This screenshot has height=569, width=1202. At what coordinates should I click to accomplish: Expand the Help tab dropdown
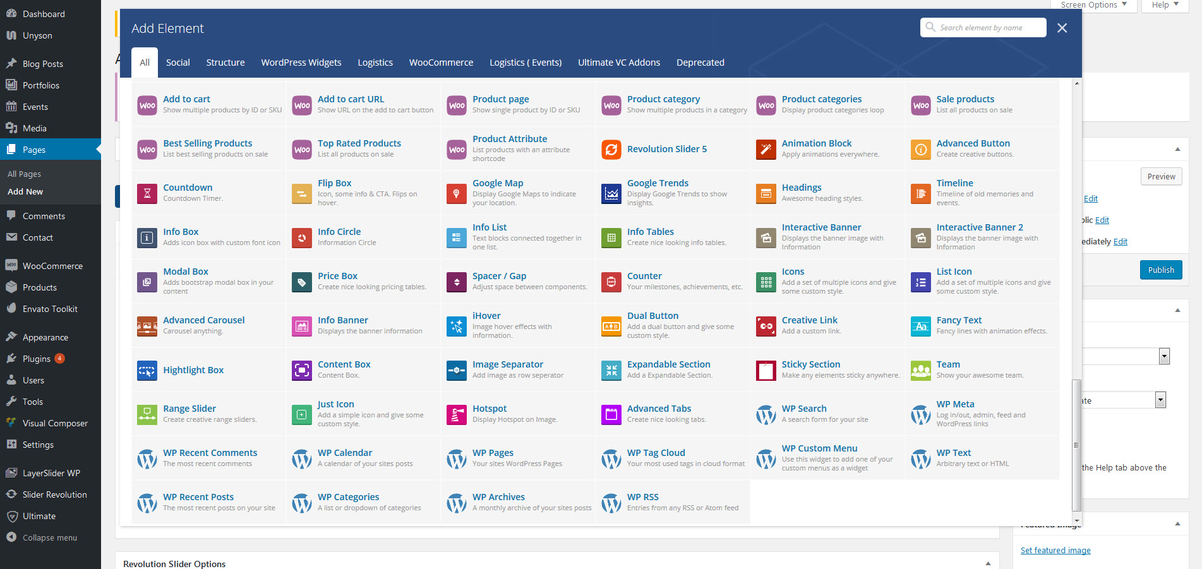pos(1165,5)
